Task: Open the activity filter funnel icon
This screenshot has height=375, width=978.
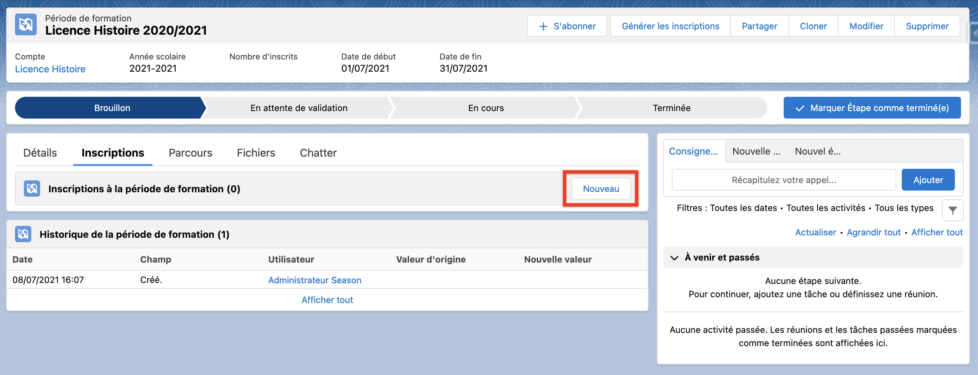Action: click(x=952, y=210)
